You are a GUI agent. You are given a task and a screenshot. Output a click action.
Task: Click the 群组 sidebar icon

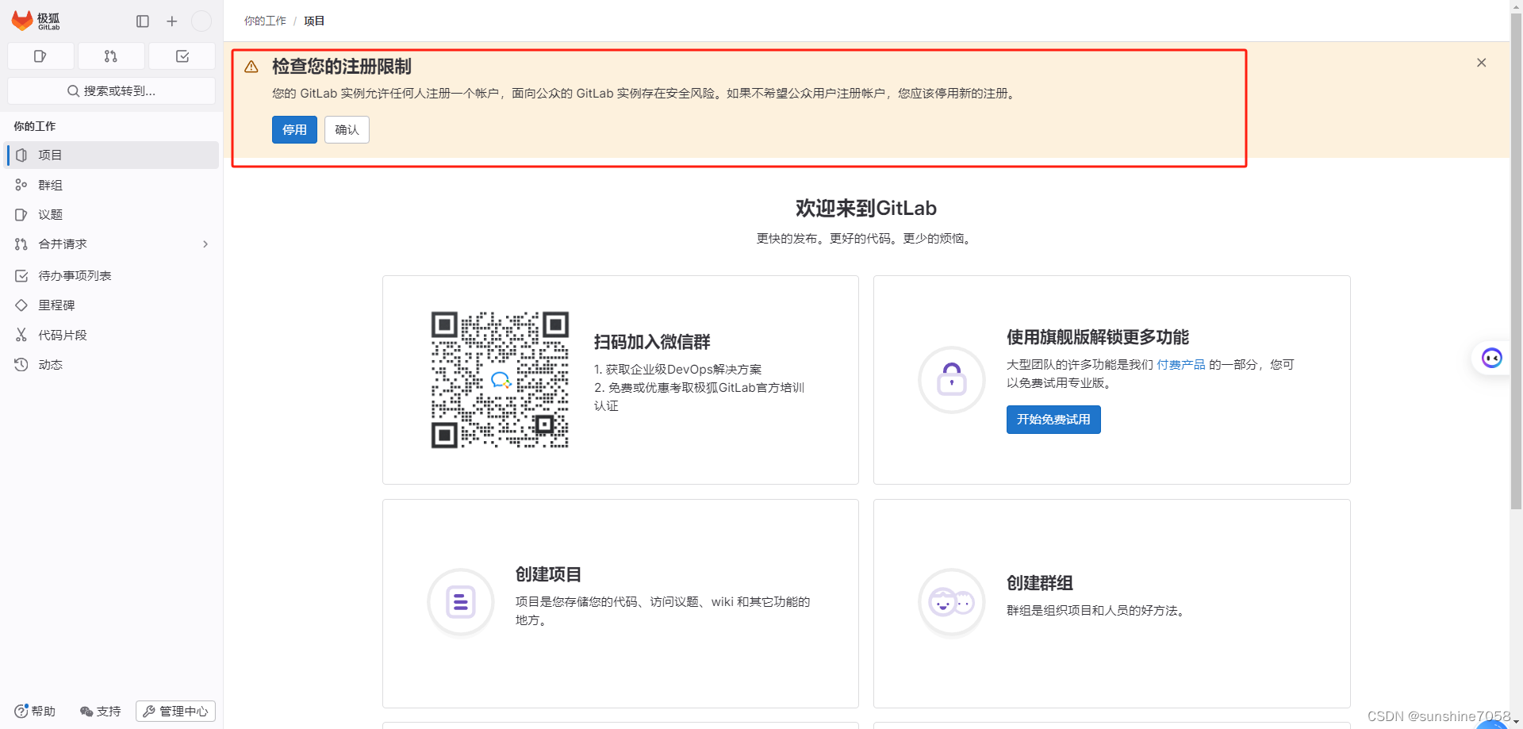point(21,185)
